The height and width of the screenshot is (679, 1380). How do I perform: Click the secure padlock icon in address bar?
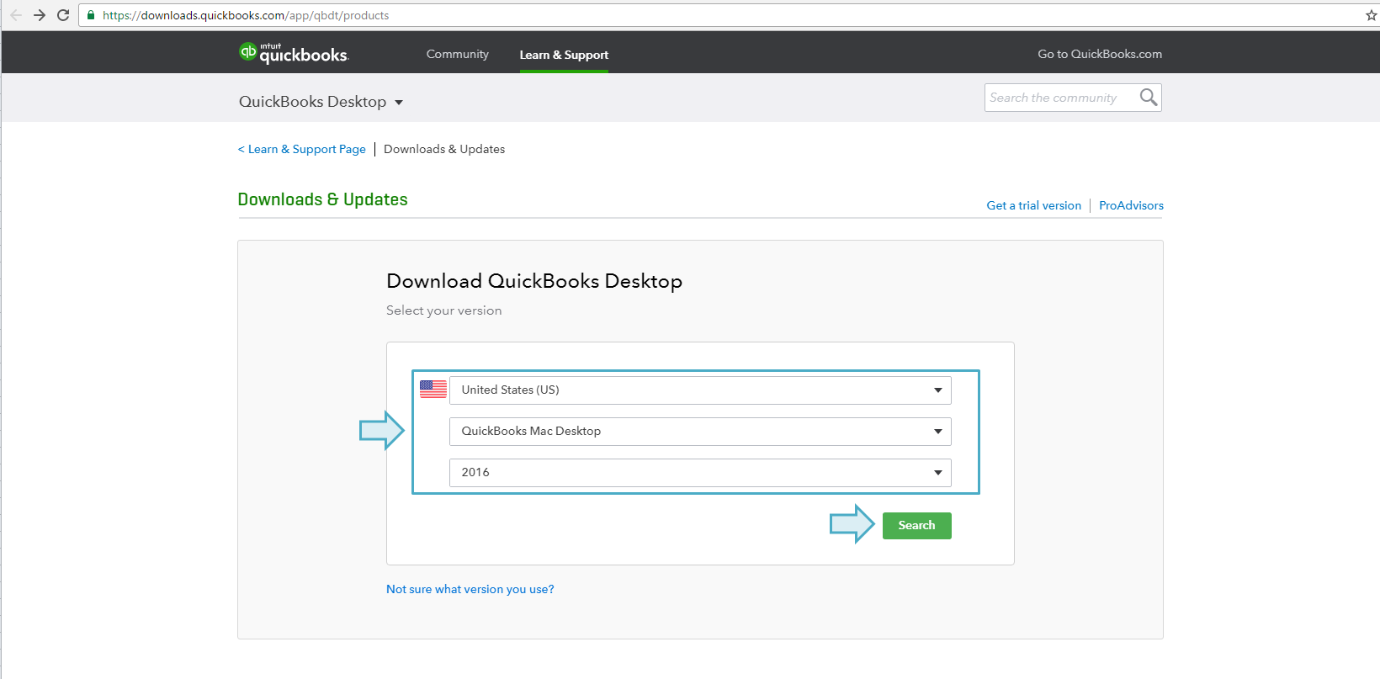91,15
